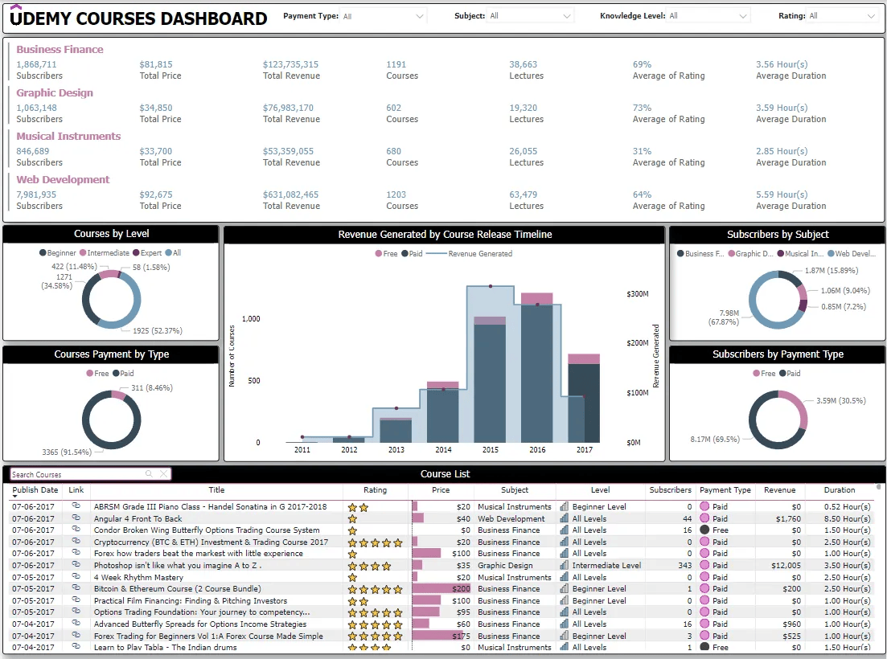Image resolution: width=887 pixels, height=659 pixels.
Task: Sort table by Price column header
Action: (441, 490)
